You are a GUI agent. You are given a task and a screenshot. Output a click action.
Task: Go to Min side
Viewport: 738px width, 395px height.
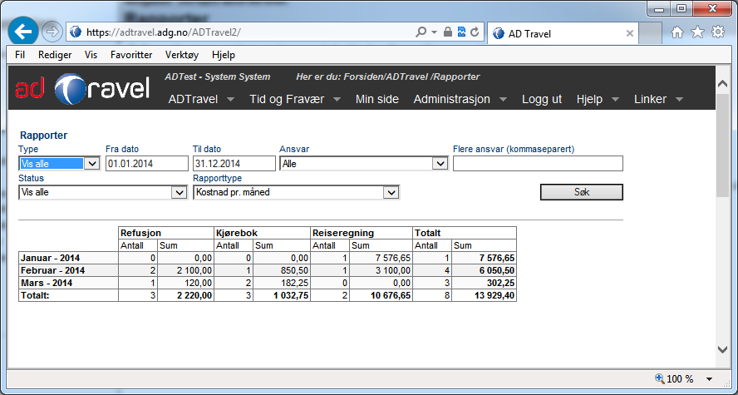point(377,99)
